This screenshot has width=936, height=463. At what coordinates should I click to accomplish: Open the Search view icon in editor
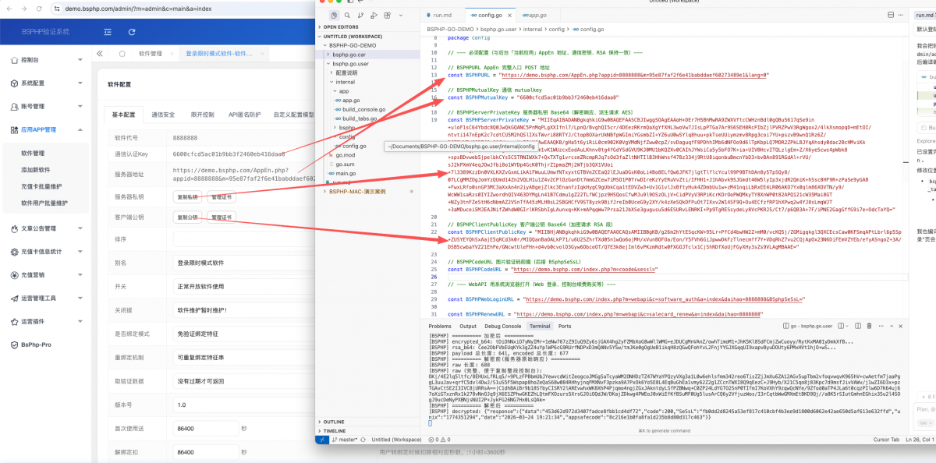pos(347,15)
